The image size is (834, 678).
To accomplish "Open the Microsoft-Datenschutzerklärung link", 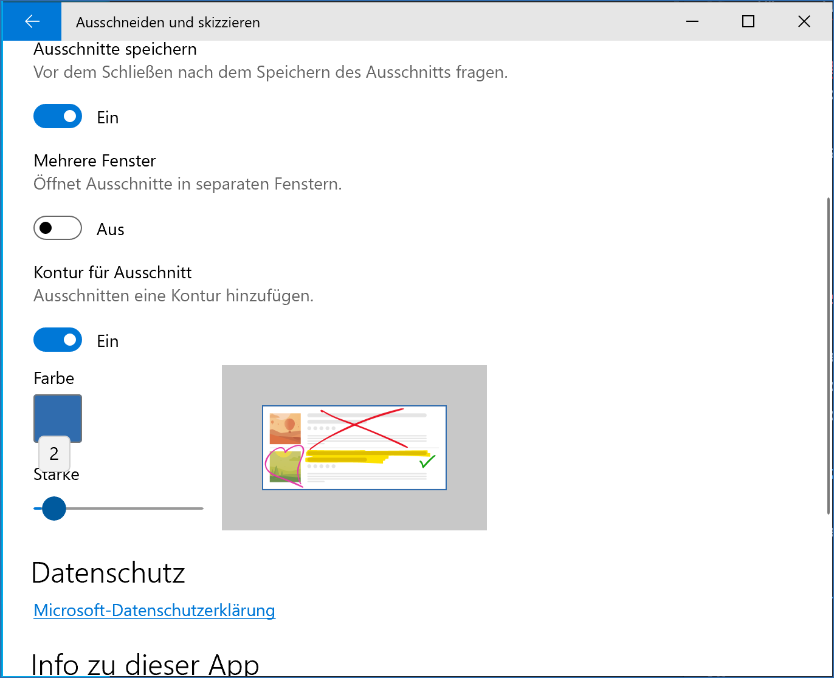I will click(154, 611).
